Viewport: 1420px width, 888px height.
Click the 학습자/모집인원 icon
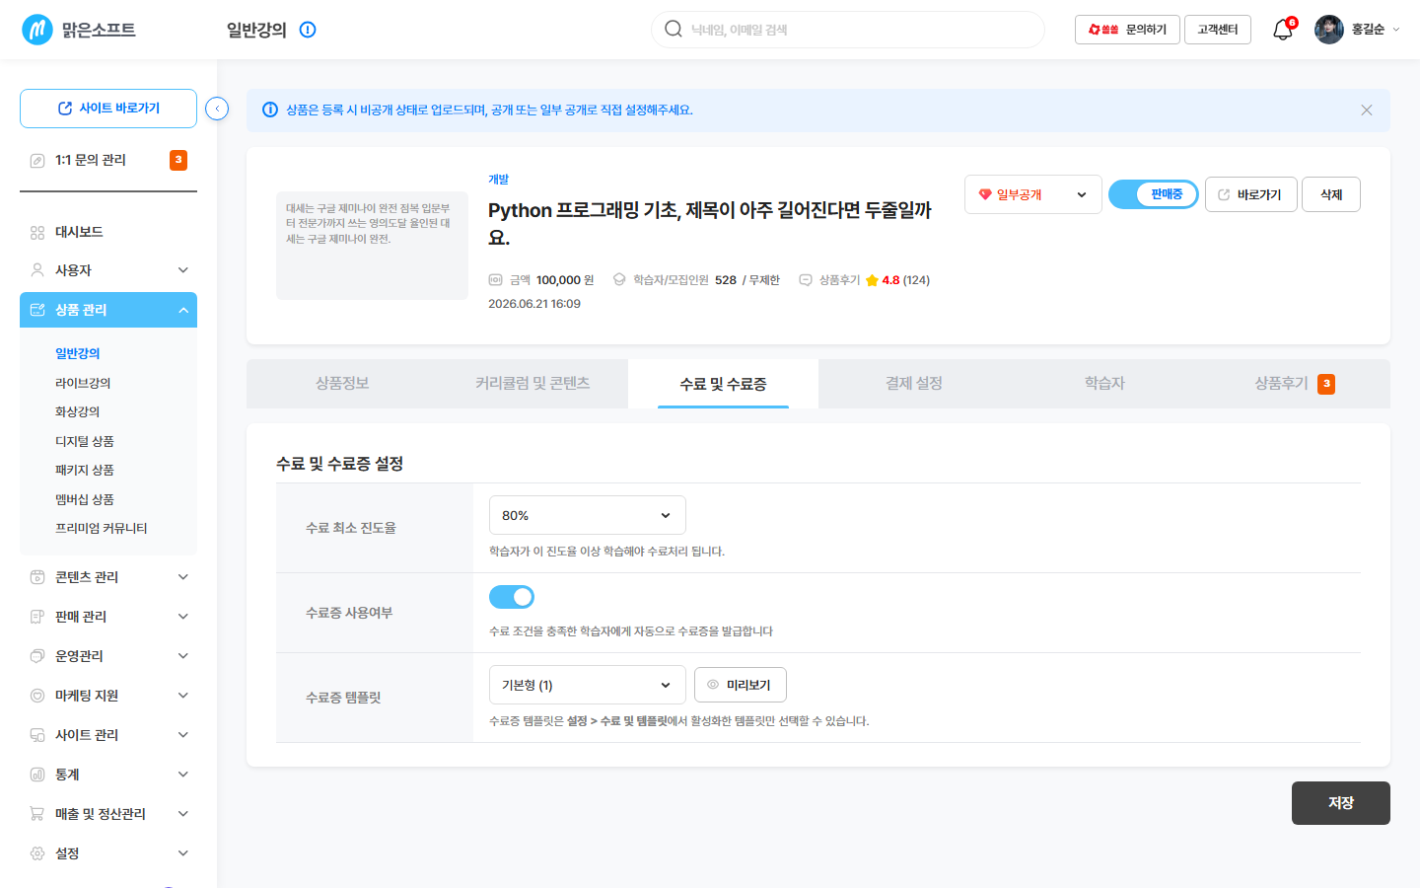[x=619, y=280]
